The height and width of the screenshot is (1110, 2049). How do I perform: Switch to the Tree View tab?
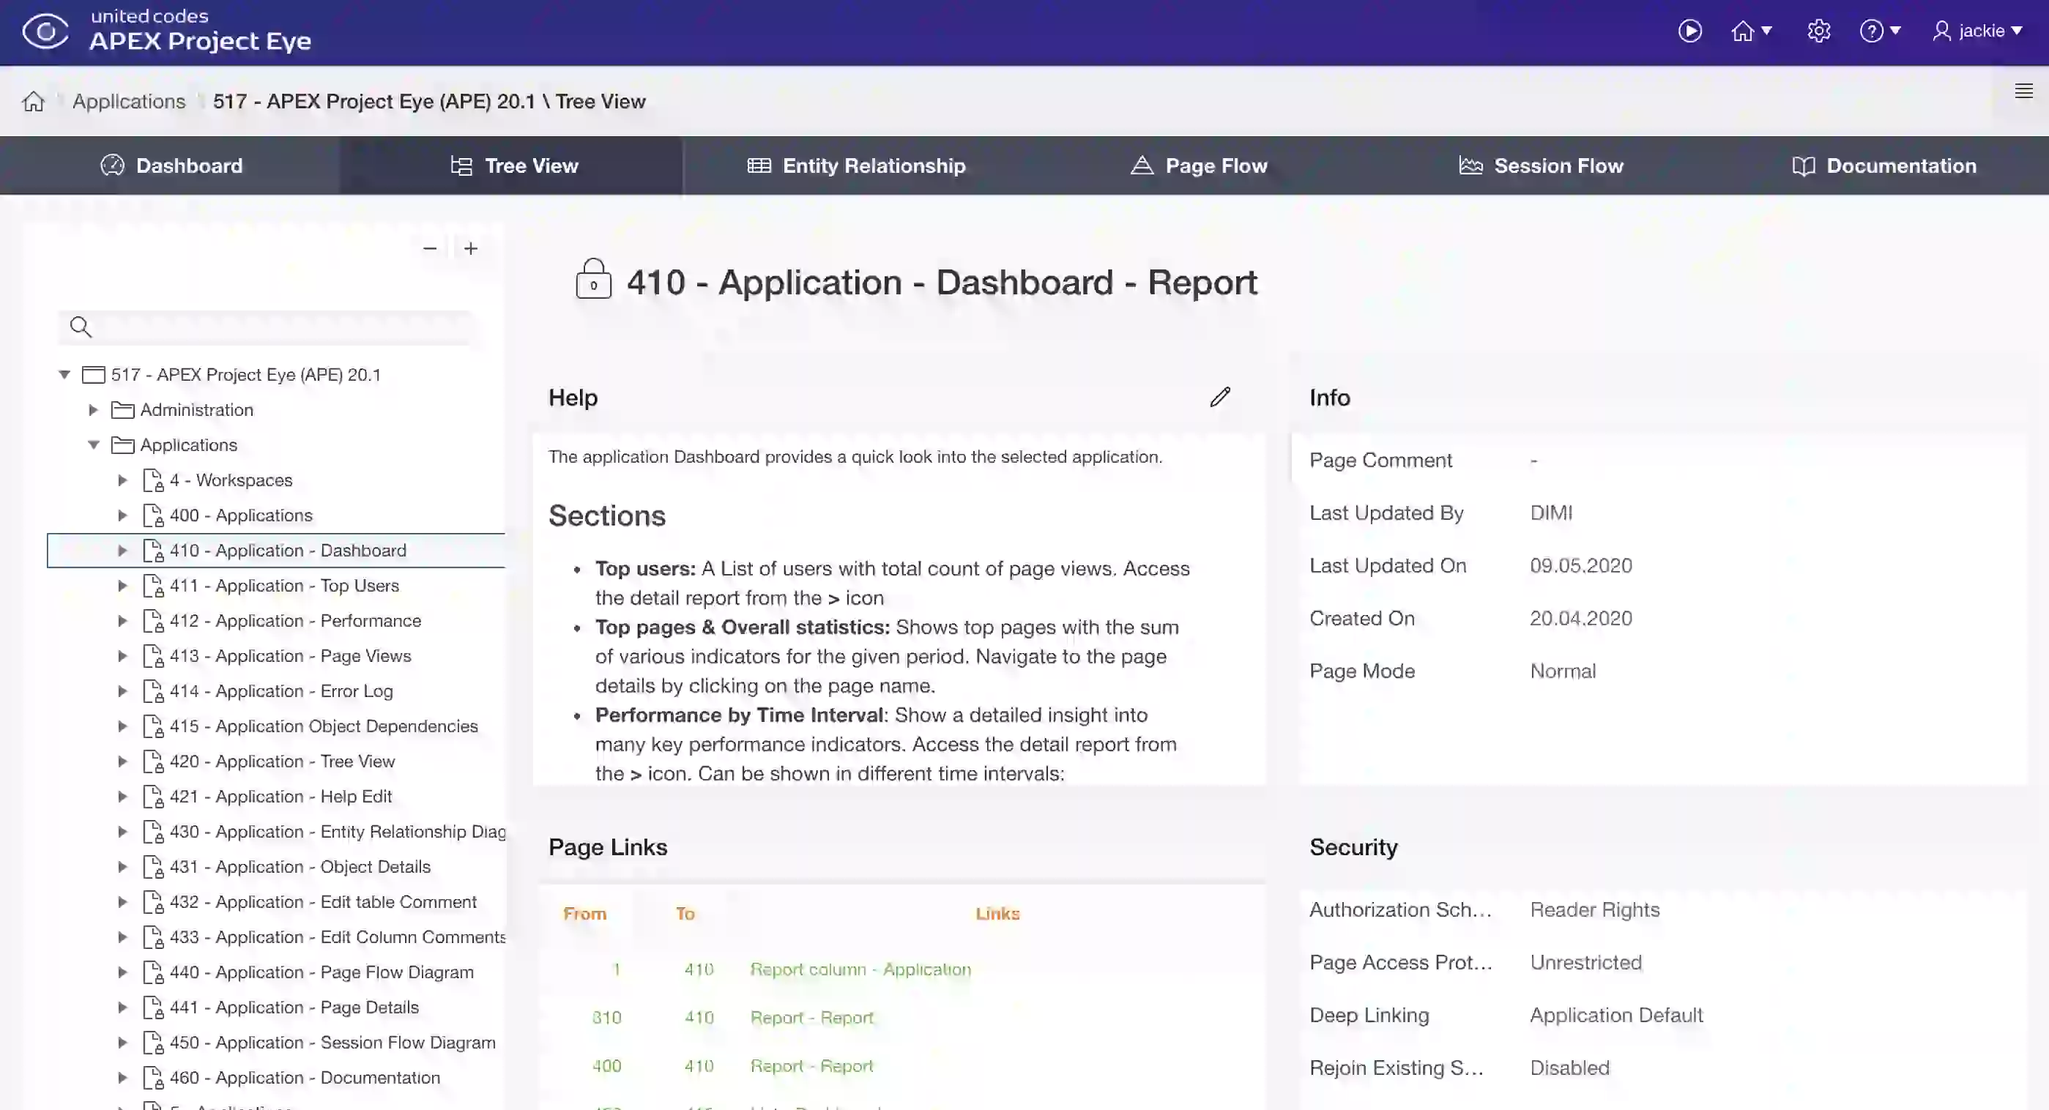tap(513, 165)
